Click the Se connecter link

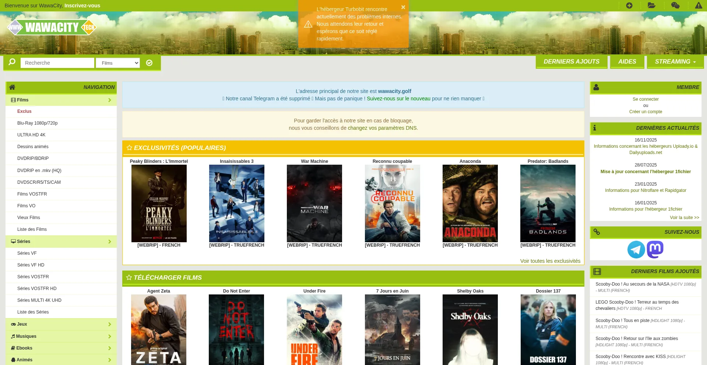point(646,99)
